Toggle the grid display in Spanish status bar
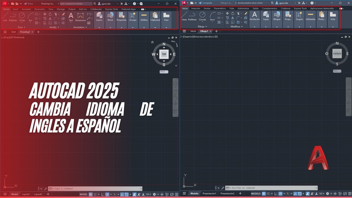352x198 pixels. tap(263, 194)
